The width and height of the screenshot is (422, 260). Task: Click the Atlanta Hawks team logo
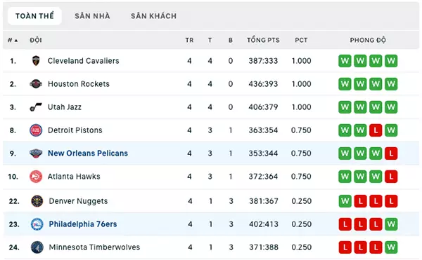click(x=36, y=177)
